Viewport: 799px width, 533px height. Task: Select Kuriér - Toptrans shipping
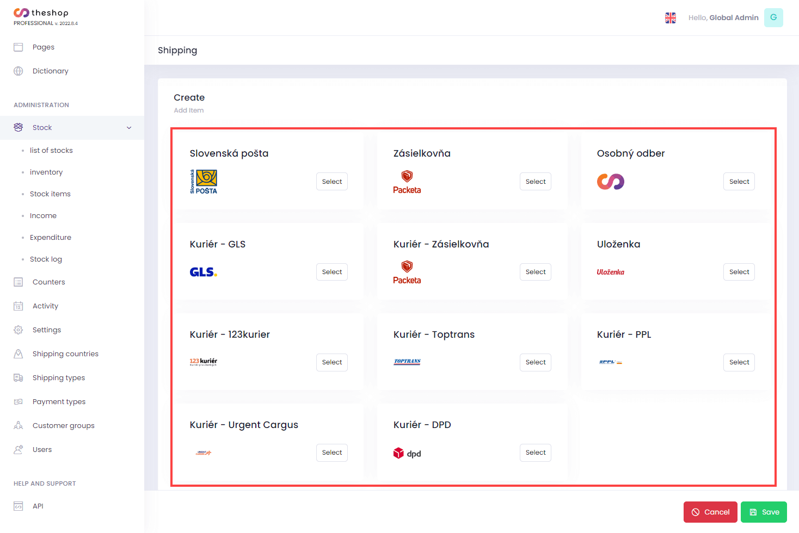(x=536, y=362)
